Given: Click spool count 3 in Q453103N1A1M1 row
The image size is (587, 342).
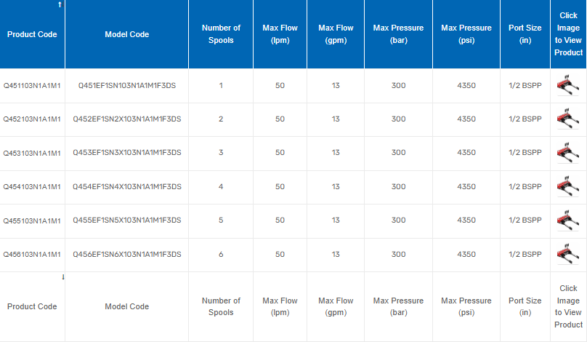Looking at the screenshot, I should (x=221, y=153).
